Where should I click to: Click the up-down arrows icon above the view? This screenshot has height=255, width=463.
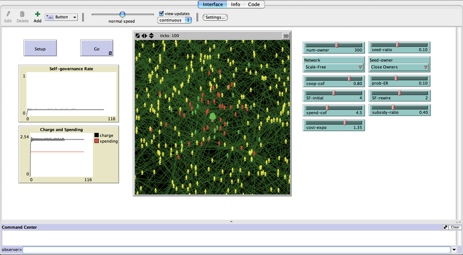151,35
